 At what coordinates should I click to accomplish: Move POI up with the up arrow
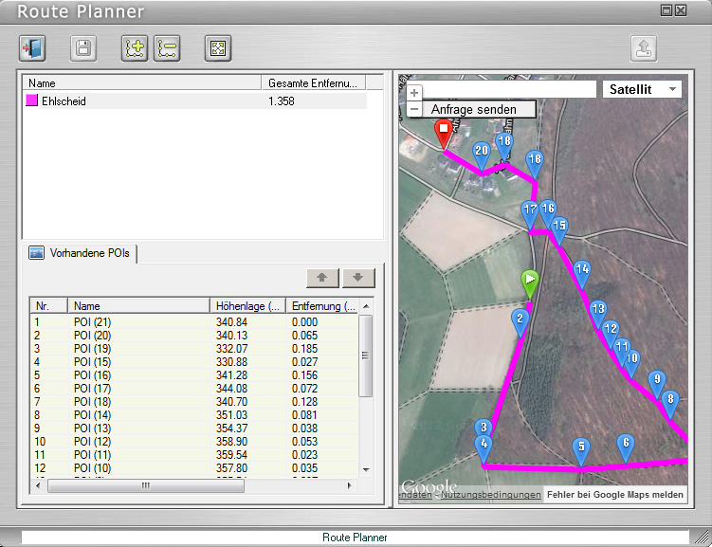point(322,278)
